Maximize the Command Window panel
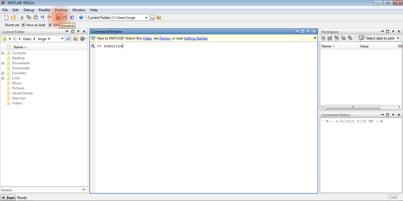The image size is (403, 201). (303, 31)
